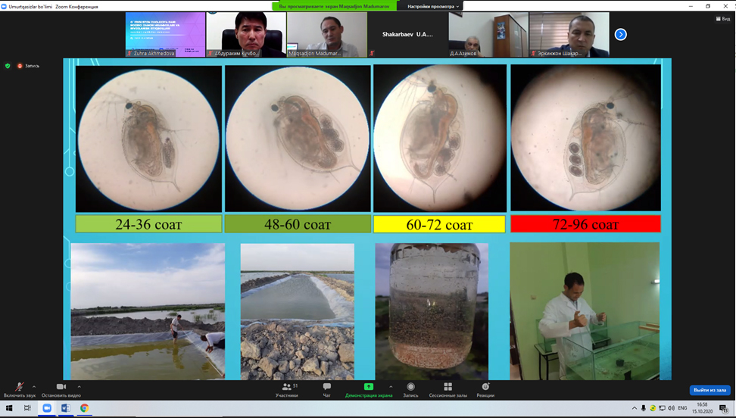Viewport: 736px width, 418px height.
Task: Open Word from the Windows taskbar
Action: coord(65,408)
